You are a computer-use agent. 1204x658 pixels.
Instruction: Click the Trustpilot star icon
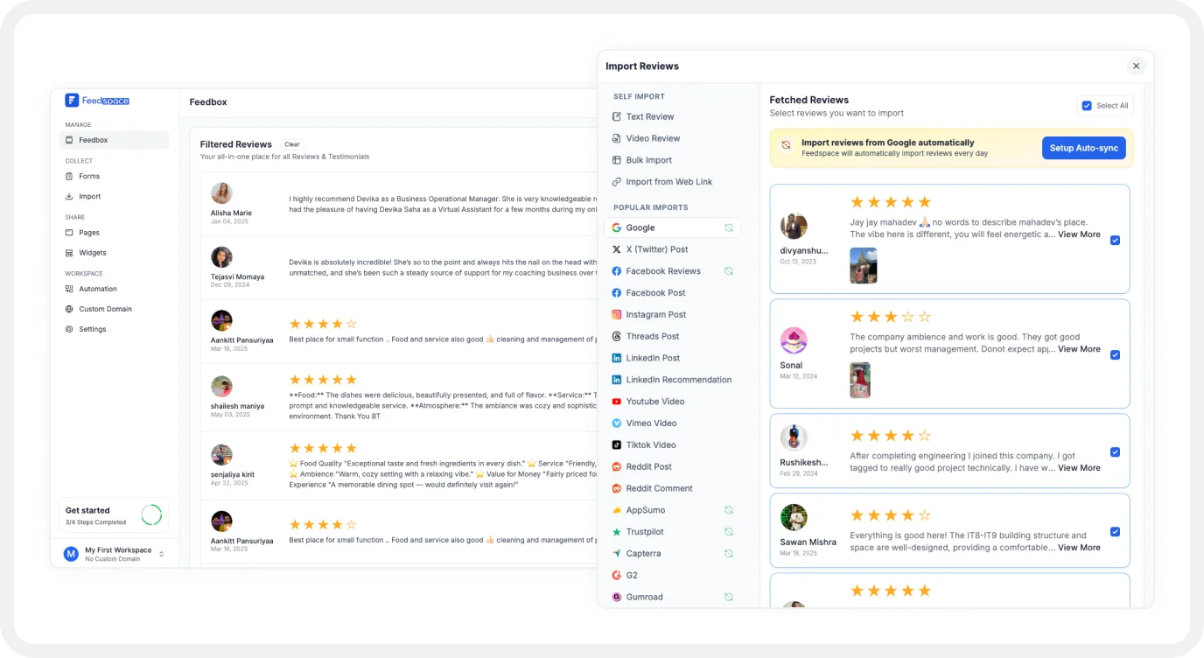[617, 532]
